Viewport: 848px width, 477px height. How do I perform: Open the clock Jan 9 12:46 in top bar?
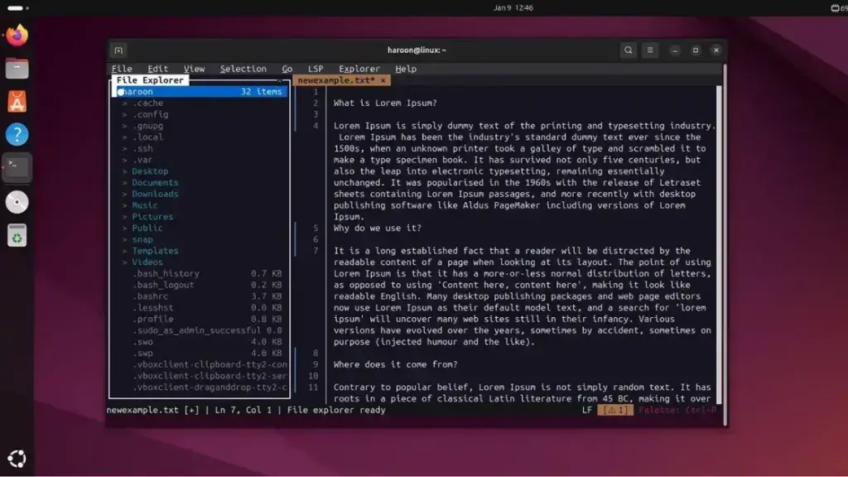pos(513,7)
